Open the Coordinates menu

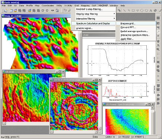pyautogui.click(x=48, y=6)
